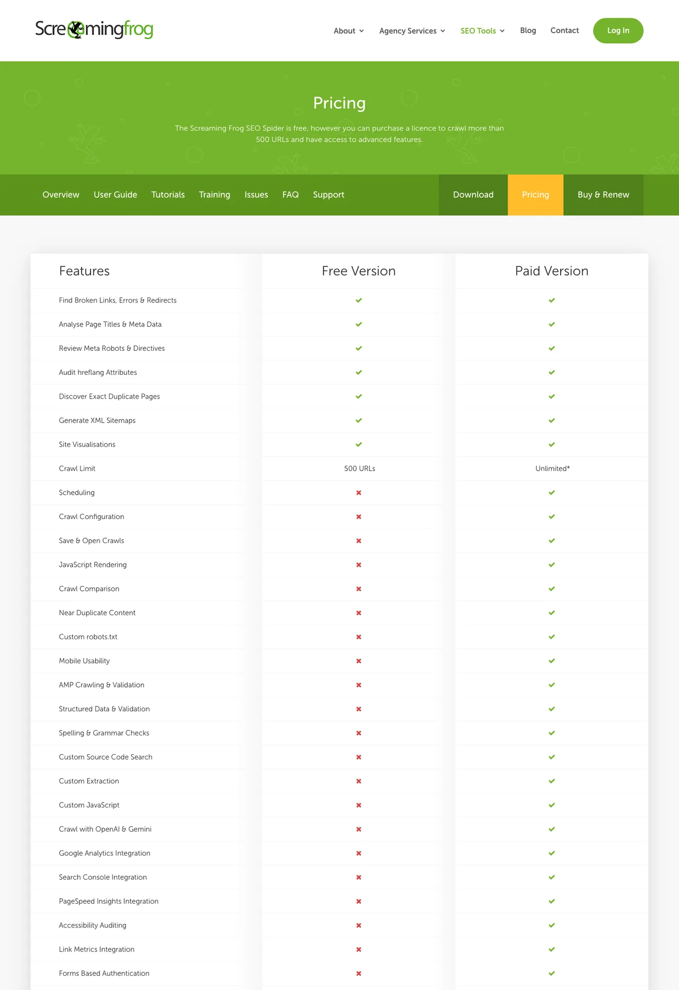679x990 pixels.
Task: Open the SEO Tools dropdown
Action: (483, 31)
